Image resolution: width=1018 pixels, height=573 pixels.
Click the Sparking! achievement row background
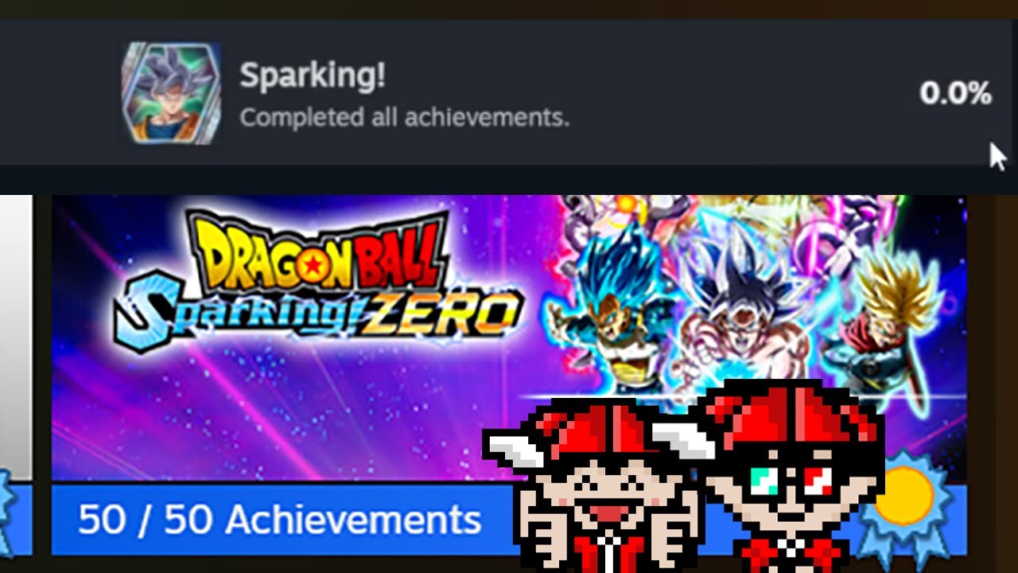pos(509,92)
